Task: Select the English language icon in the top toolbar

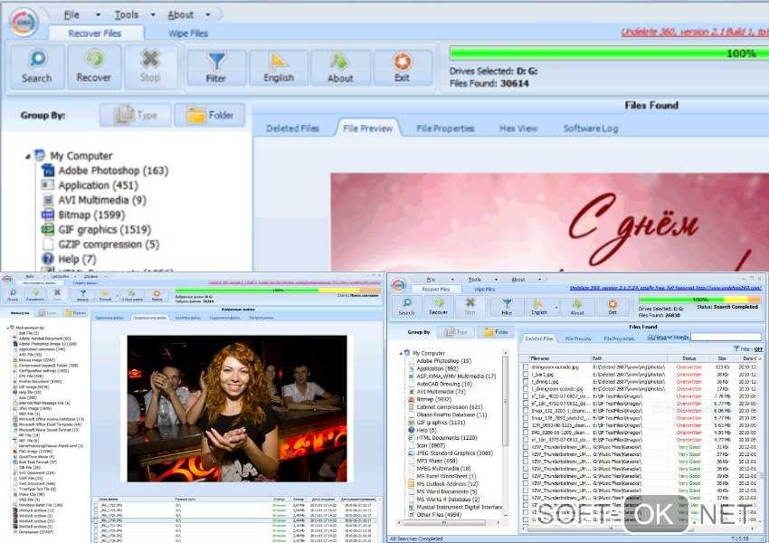Action: tap(278, 66)
